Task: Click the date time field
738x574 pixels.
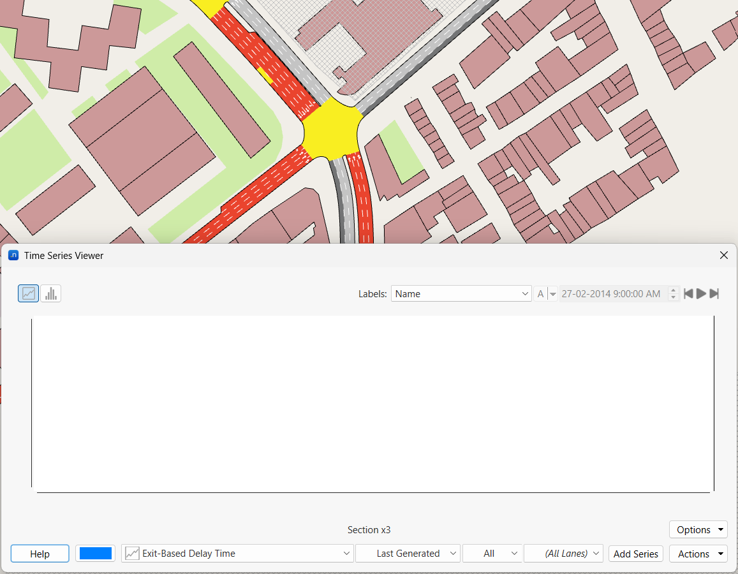Action: coord(611,294)
